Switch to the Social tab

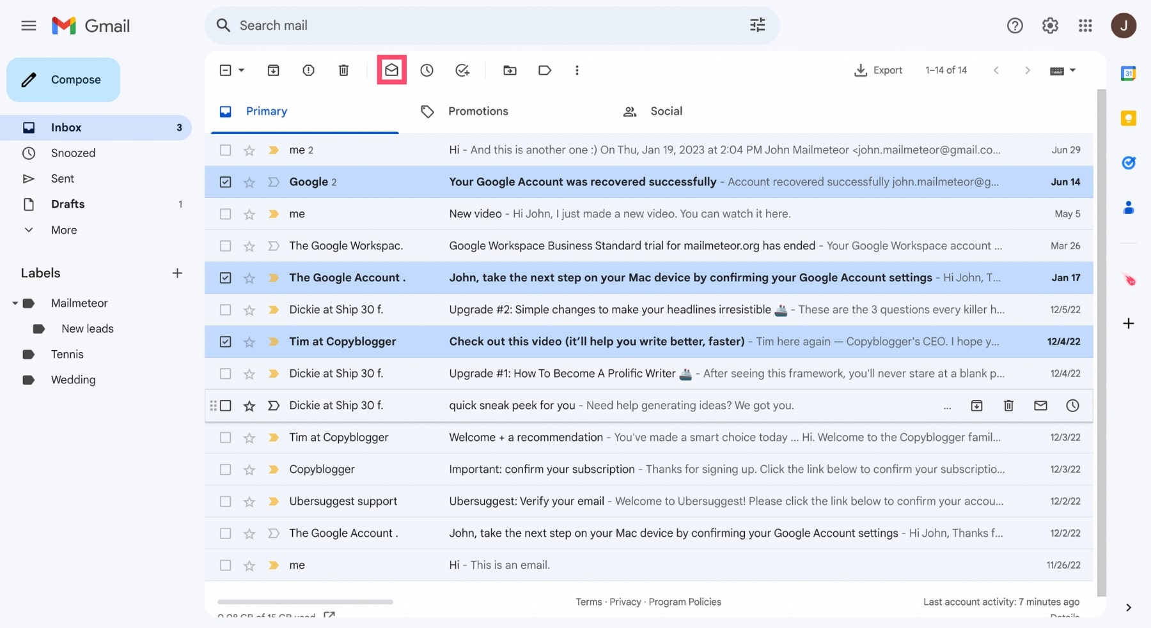click(667, 111)
